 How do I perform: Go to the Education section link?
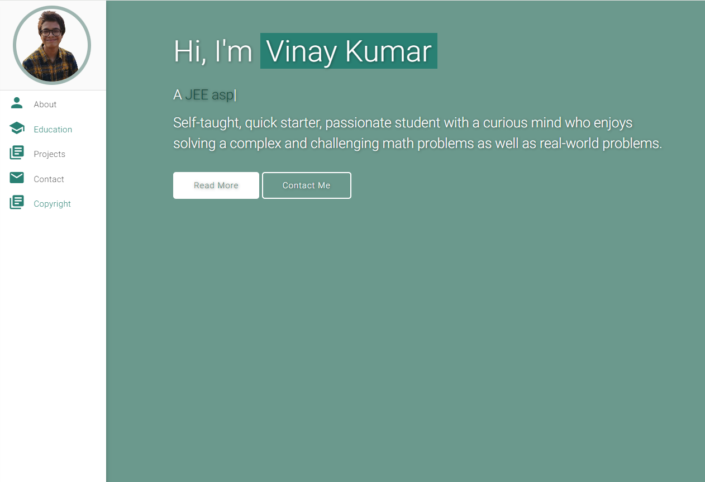53,130
